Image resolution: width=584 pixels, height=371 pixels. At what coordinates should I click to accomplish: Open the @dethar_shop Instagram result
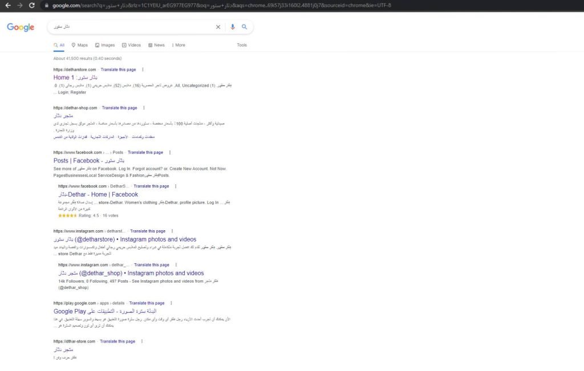[x=131, y=273]
